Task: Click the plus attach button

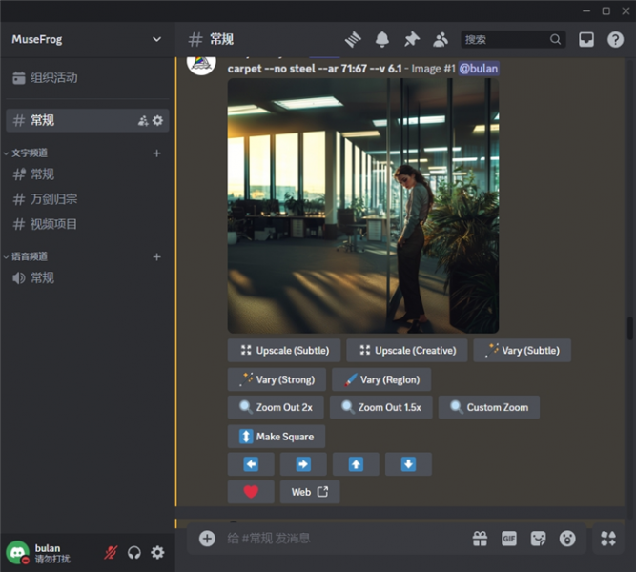Action: click(x=207, y=539)
